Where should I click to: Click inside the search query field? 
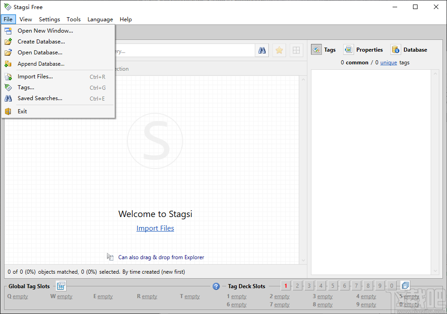(x=181, y=51)
